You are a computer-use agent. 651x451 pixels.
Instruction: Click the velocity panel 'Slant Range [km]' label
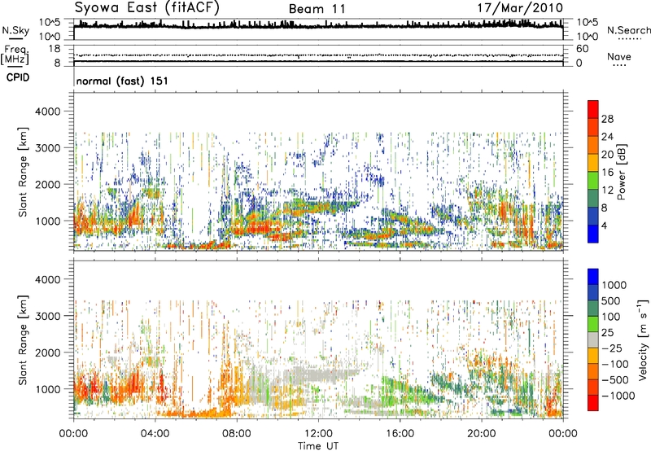[23, 340]
